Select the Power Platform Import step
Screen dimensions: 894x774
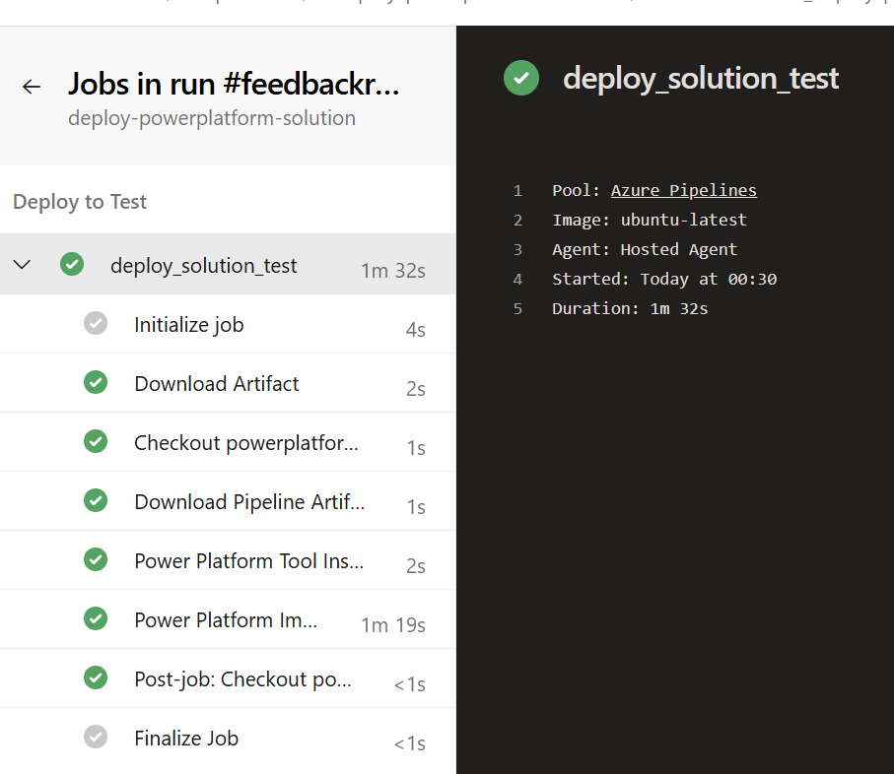point(226,620)
